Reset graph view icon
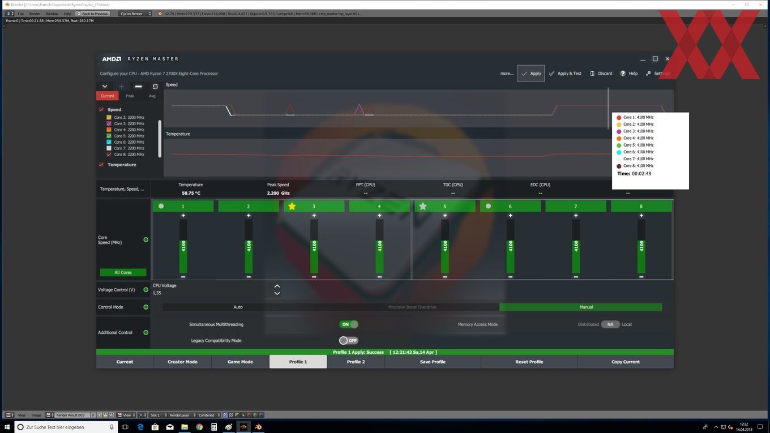The width and height of the screenshot is (770, 433). coord(155,87)
